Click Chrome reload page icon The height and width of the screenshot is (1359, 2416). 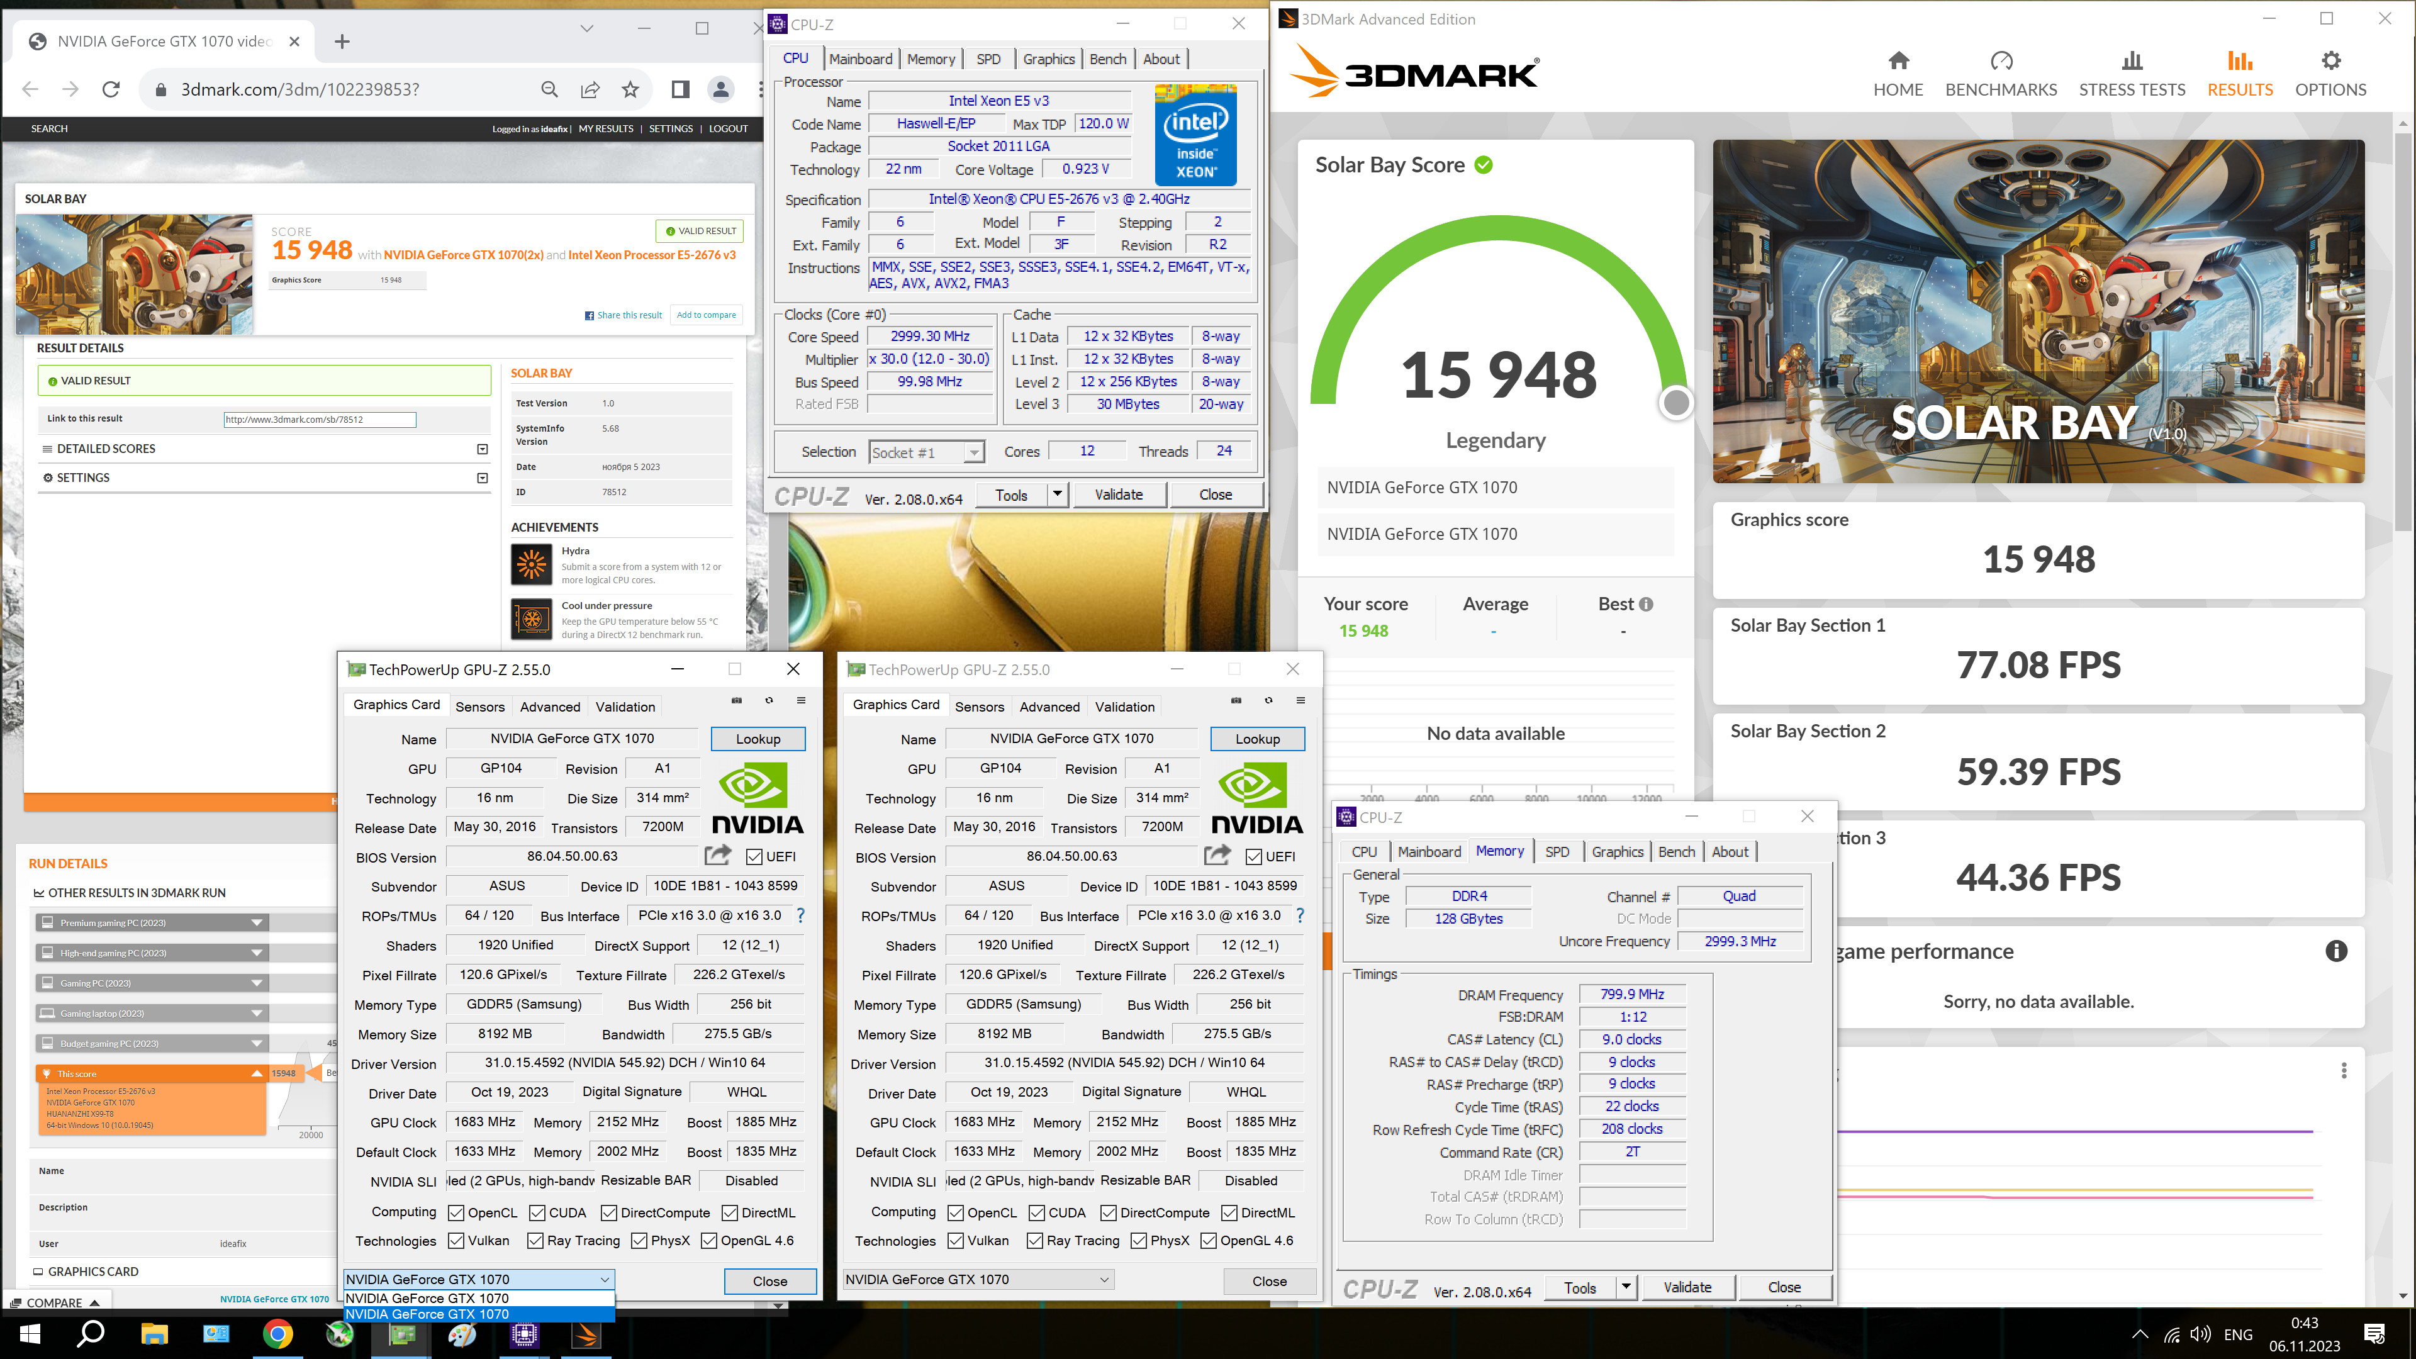point(111,89)
